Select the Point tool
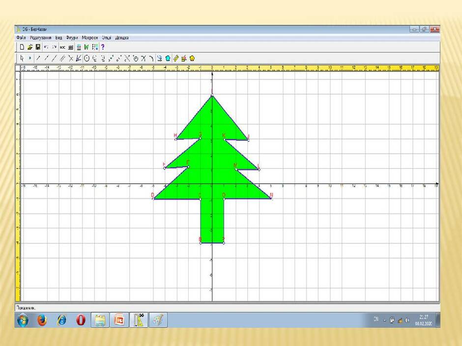This screenshot has height=346, width=462. tap(30, 58)
